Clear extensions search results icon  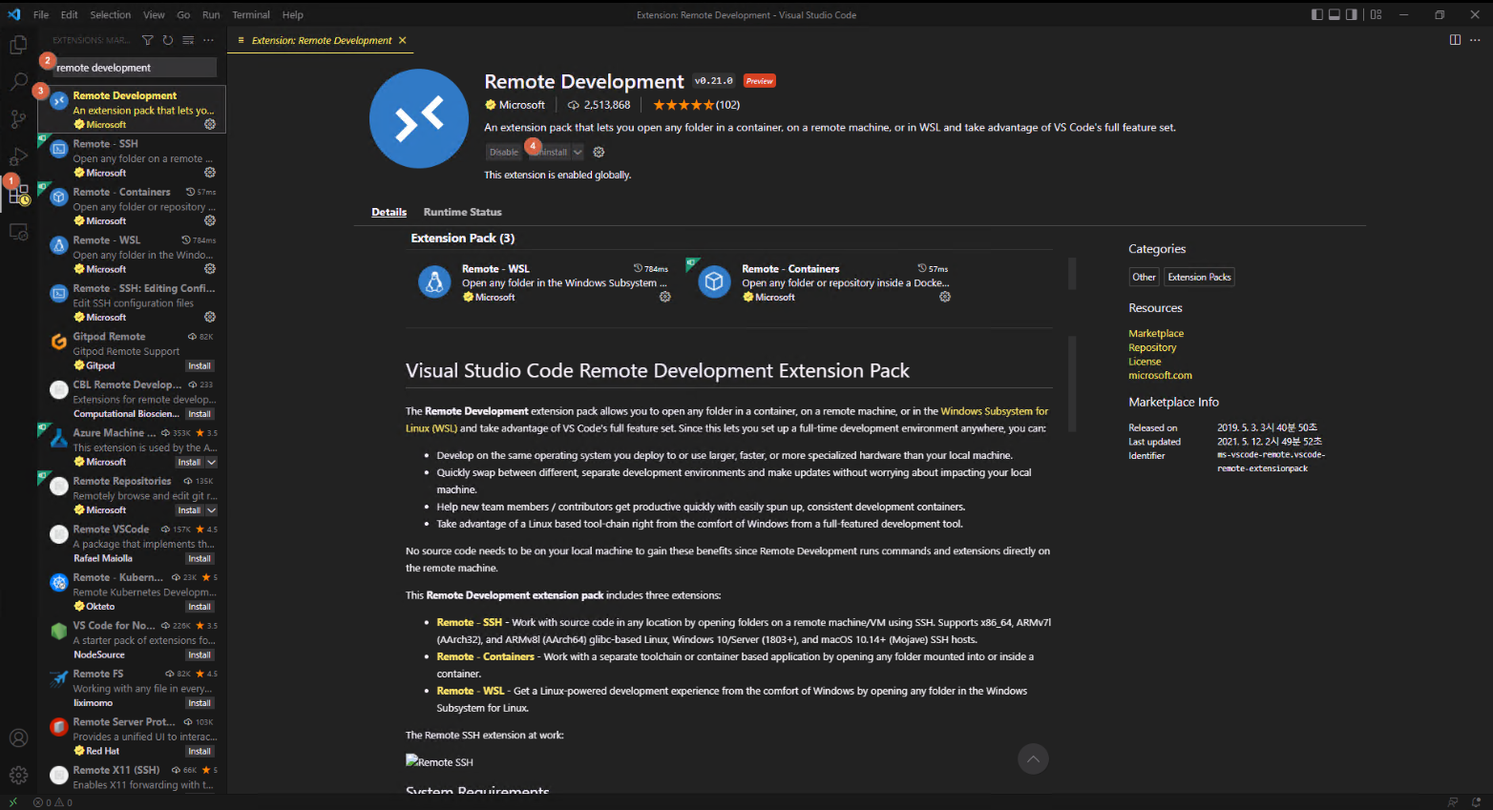click(x=188, y=40)
